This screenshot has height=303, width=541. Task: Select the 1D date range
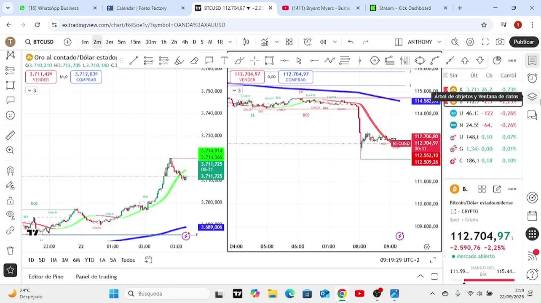coord(31,260)
